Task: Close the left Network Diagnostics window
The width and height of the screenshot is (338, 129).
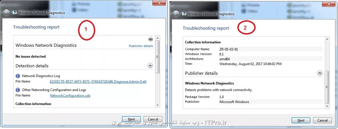Action: 159,3
